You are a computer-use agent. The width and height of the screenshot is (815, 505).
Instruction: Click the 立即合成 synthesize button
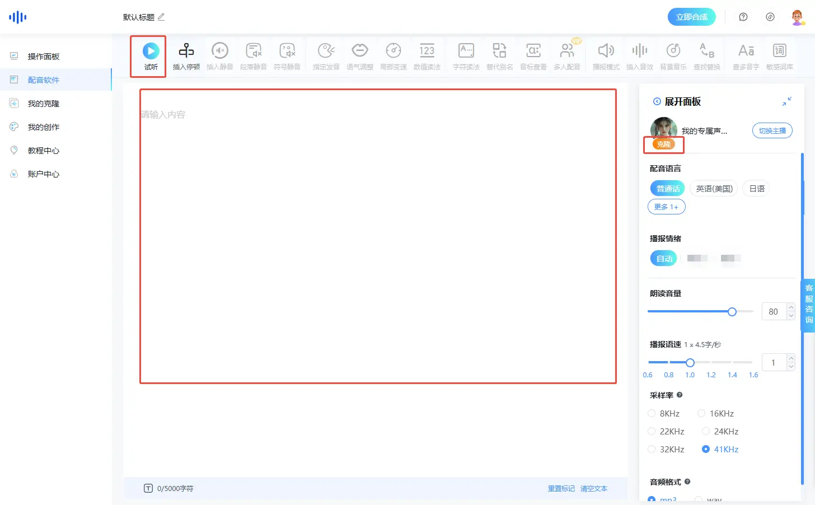(x=692, y=17)
